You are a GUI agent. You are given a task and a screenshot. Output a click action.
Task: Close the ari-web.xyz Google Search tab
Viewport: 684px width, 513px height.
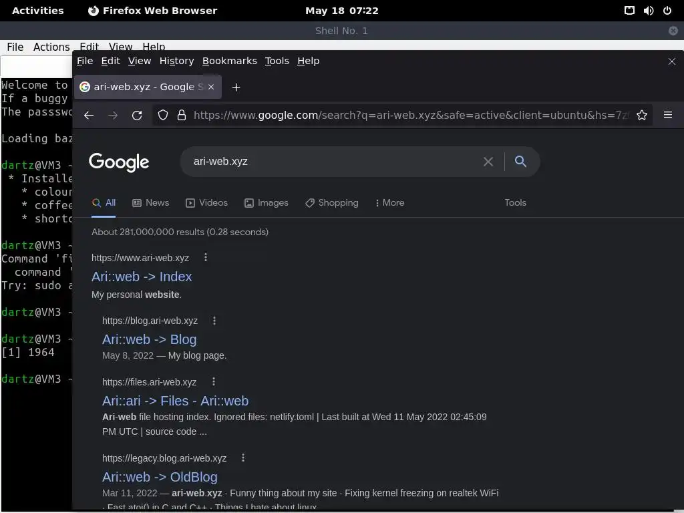(211, 87)
